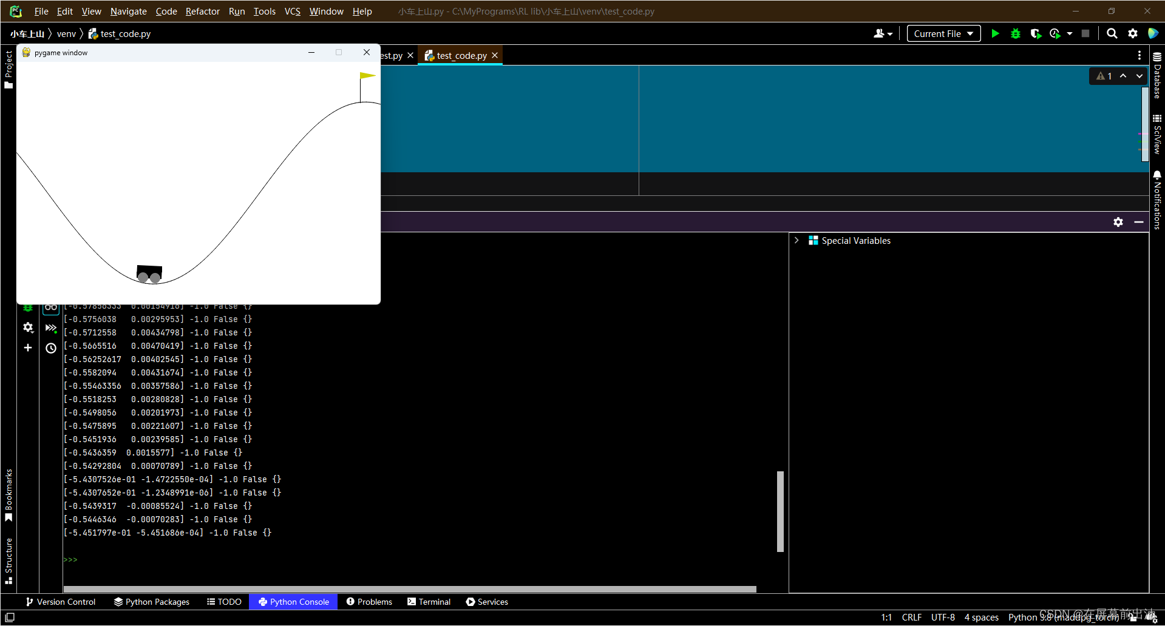Open console settings gear in left strip

28,328
